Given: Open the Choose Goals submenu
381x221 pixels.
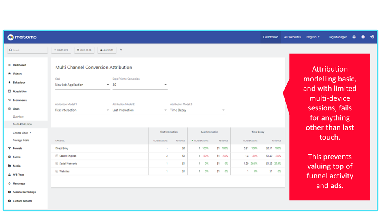Looking at the screenshot, I should [x=22, y=133].
